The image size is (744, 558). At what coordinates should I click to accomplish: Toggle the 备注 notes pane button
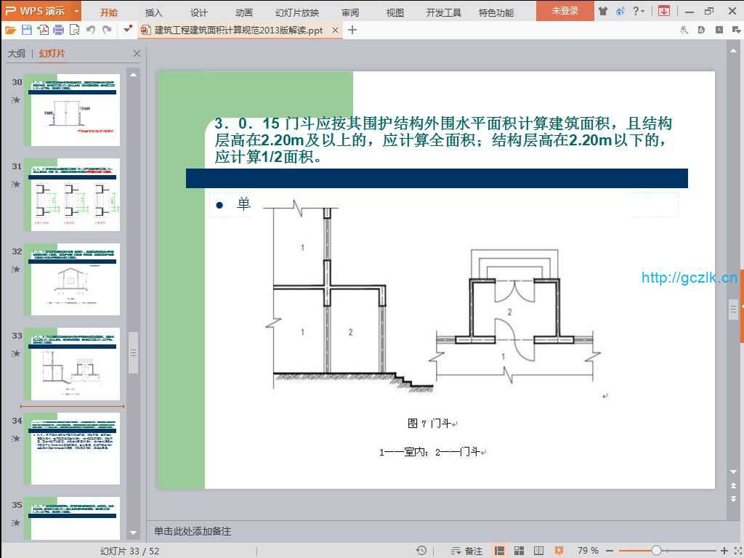(466, 551)
